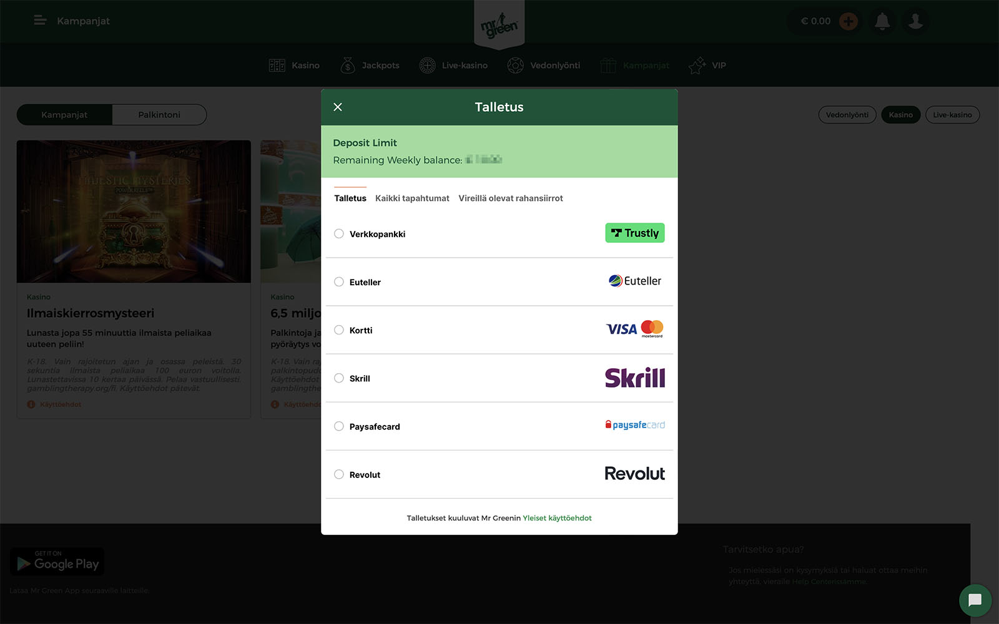Click the Ilmaiskierrosmysteeri promotion title
This screenshot has width=999, height=624.
click(91, 313)
